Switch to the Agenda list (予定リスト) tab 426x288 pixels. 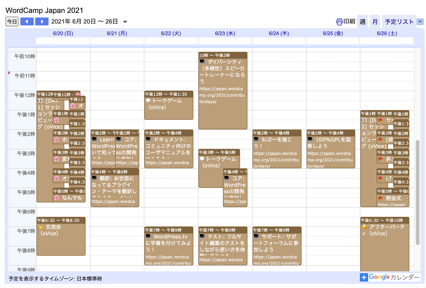(399, 22)
